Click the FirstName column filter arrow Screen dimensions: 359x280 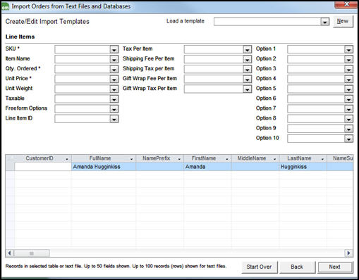227,159
